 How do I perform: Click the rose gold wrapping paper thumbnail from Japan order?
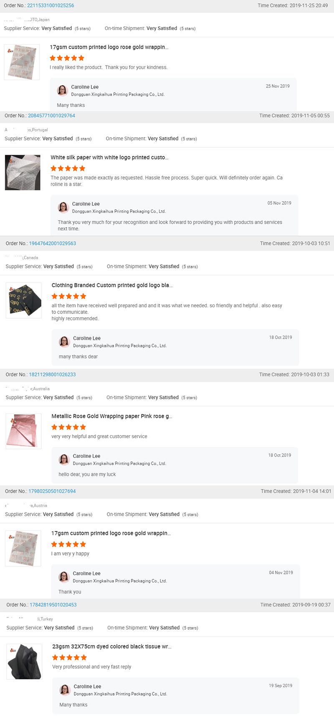(x=22, y=62)
